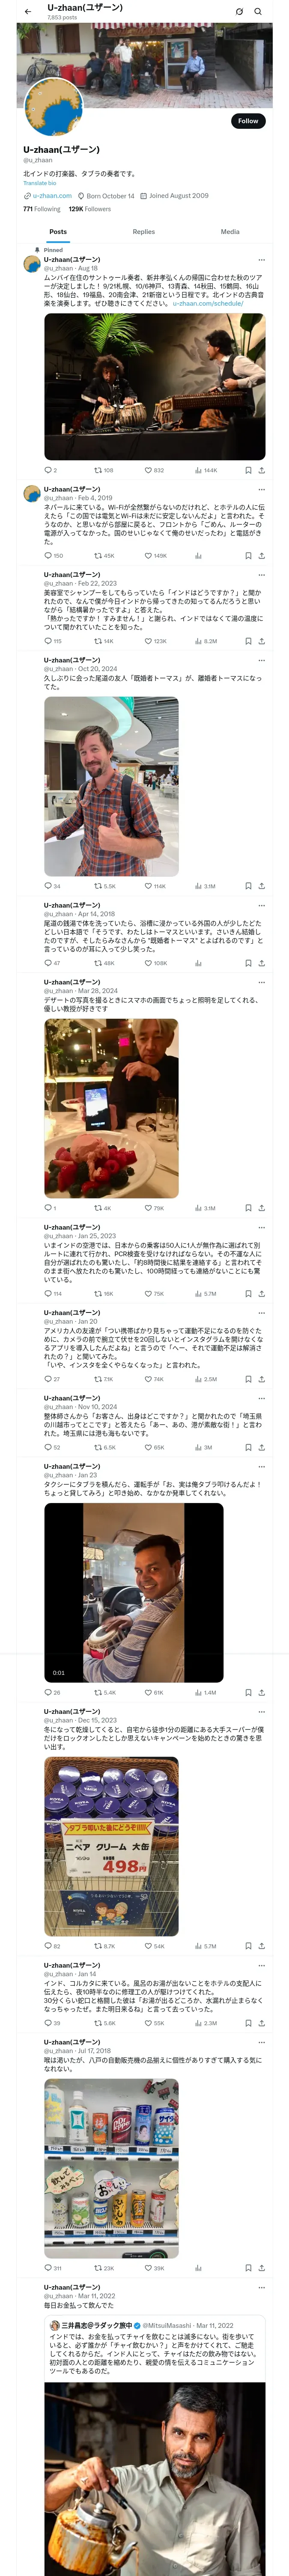
Task: Switch to the Replies tab
Action: 143,231
